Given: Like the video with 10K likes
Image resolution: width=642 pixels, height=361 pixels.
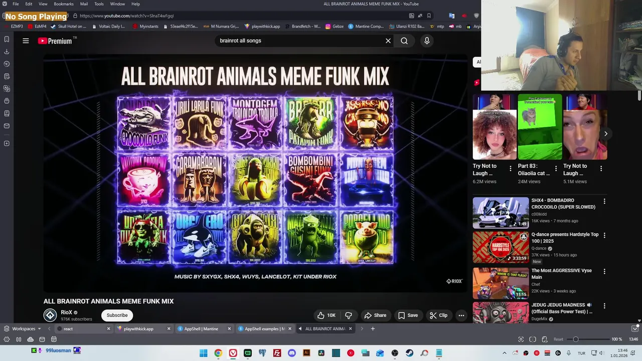Looking at the screenshot, I should (326, 315).
